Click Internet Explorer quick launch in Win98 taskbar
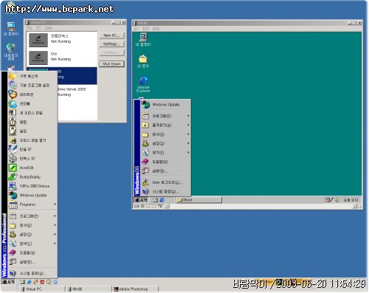 [x=162, y=200]
